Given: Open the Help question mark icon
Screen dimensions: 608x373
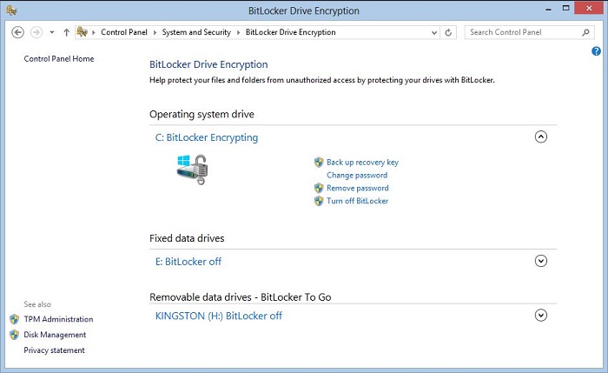Looking at the screenshot, I should pos(596,51).
